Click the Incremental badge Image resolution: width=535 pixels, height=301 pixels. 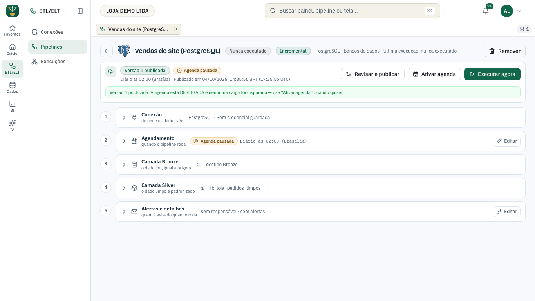[293, 51]
